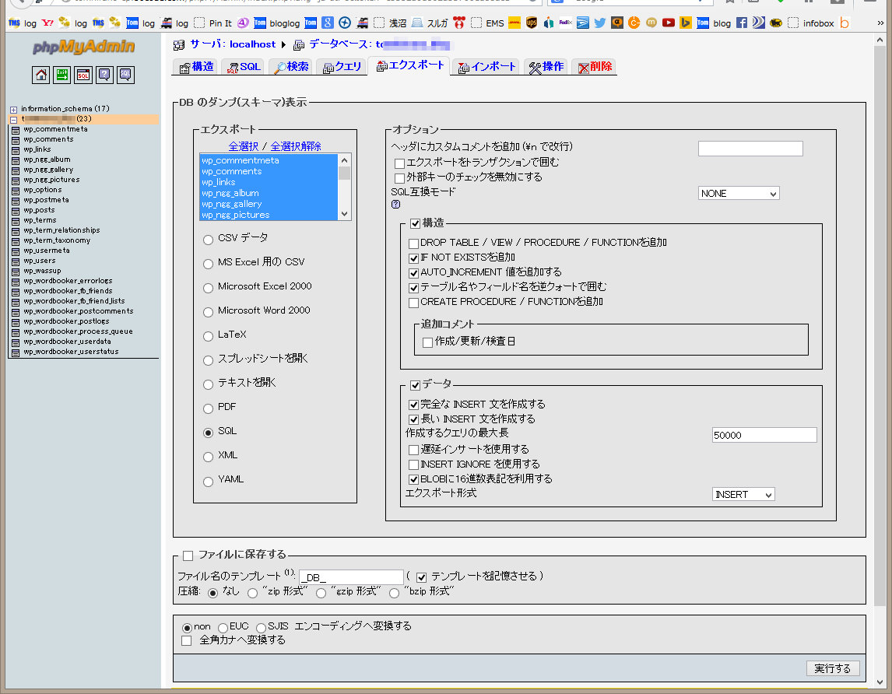This screenshot has width=892, height=694.
Task: Open the エクスポート形式 INSERT dropdown
Action: point(743,495)
